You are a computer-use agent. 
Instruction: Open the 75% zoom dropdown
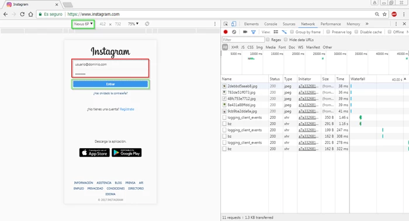point(133,24)
